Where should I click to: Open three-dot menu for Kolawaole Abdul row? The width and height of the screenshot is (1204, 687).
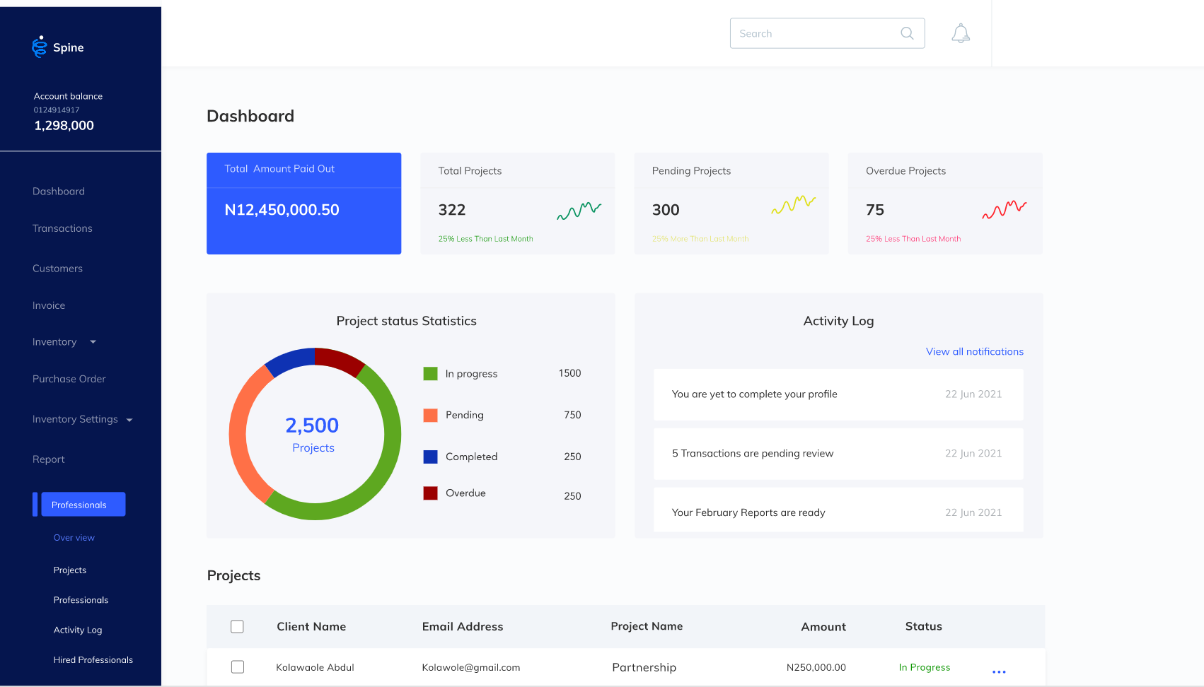(998, 671)
